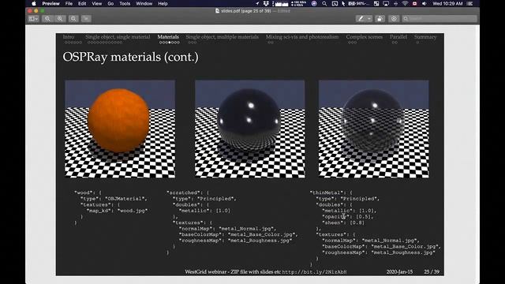Click the volume speaker icon
Image resolution: width=505 pixels, height=284 pixels.
click(425, 3)
